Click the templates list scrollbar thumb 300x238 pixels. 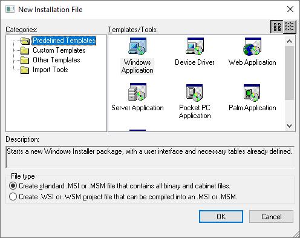289,73
